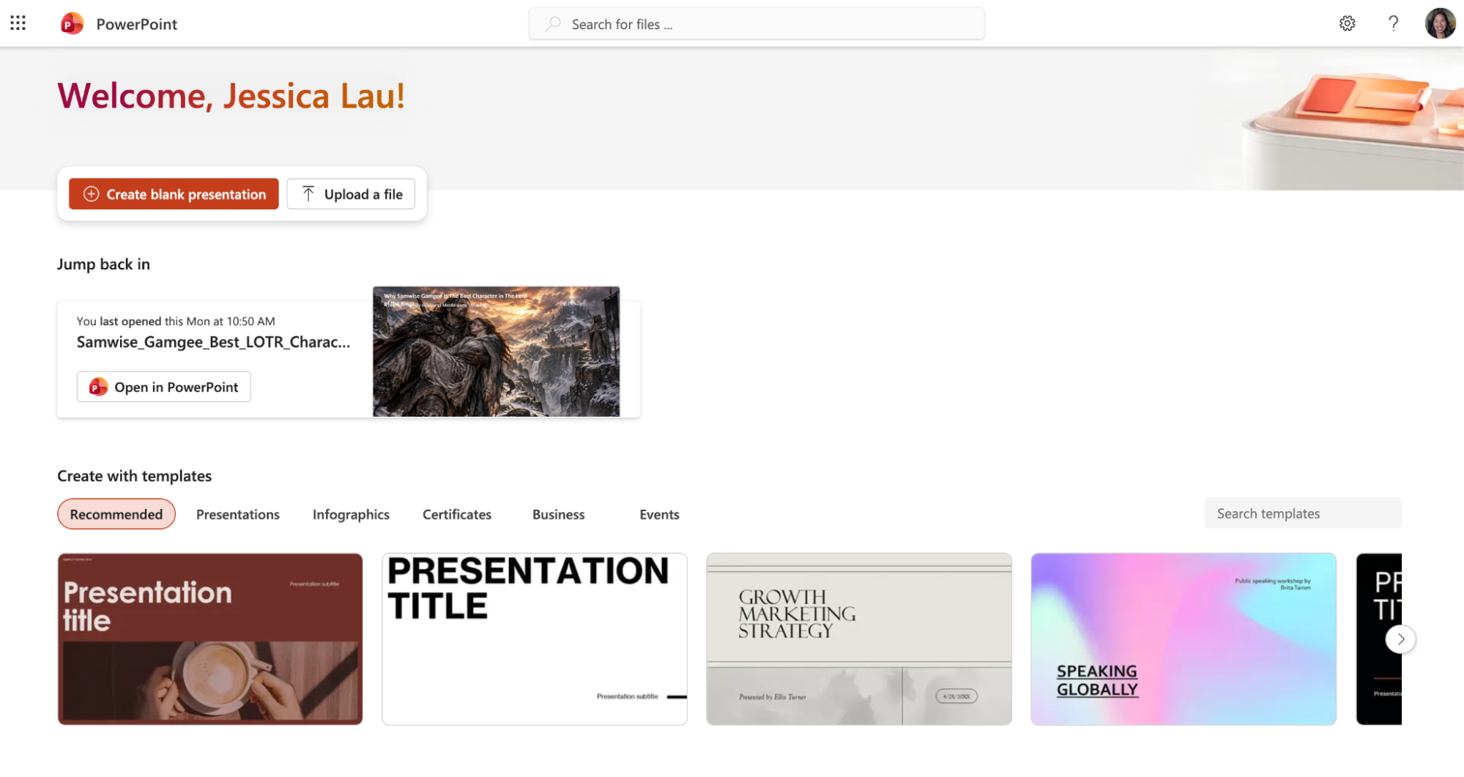Open the Samwise Gamgee presentation thumbnail
Image resolution: width=1464 pixels, height=777 pixels.
(x=496, y=352)
